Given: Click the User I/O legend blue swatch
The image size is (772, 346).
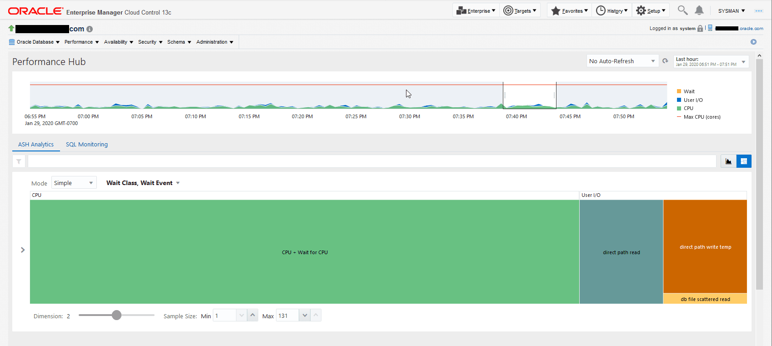Looking at the screenshot, I should click(679, 100).
